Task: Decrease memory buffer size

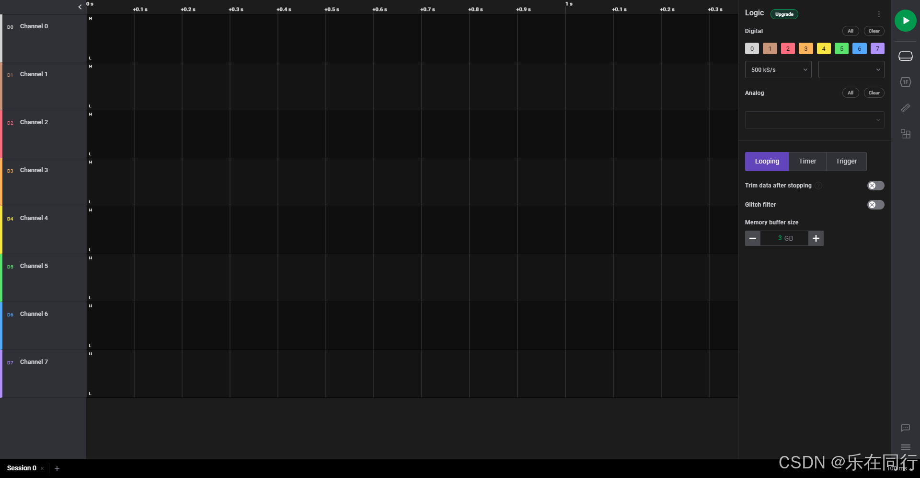Action: [753, 238]
